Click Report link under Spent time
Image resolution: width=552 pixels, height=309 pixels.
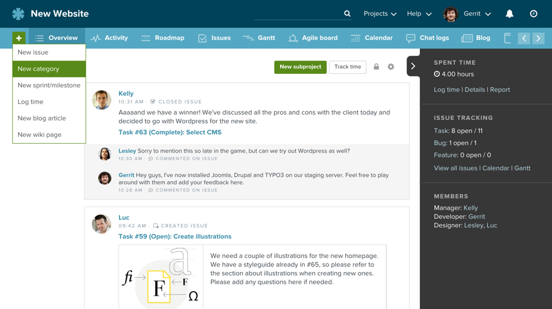click(500, 90)
